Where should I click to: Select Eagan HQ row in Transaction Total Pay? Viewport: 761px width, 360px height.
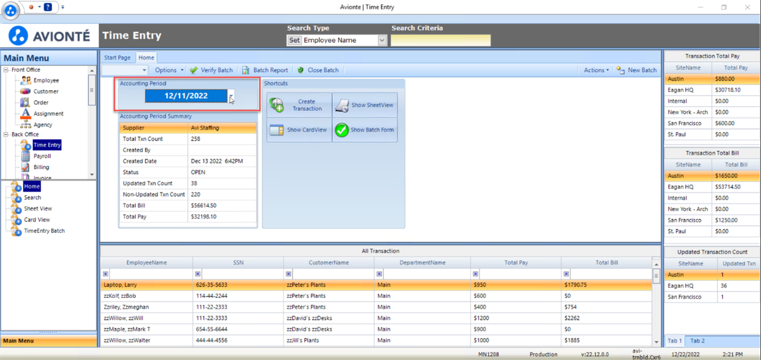[712, 90]
